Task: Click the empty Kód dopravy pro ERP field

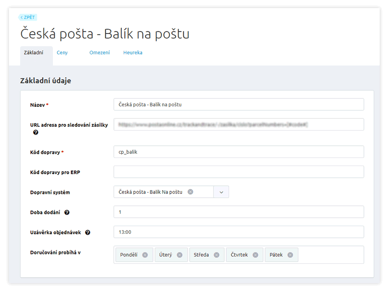Action: [x=239, y=172]
